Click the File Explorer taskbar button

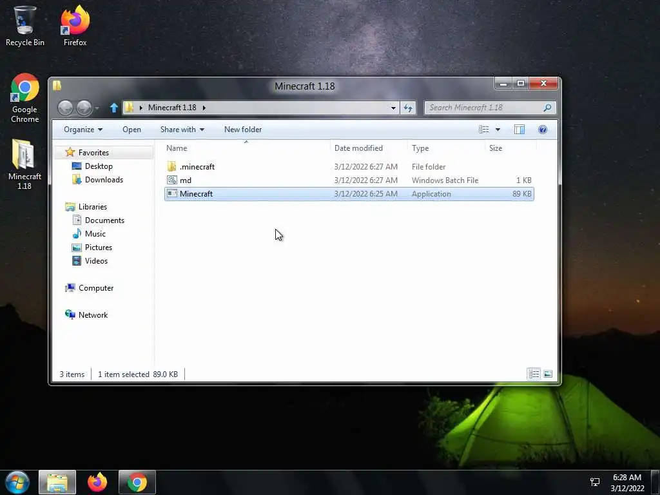(x=57, y=482)
